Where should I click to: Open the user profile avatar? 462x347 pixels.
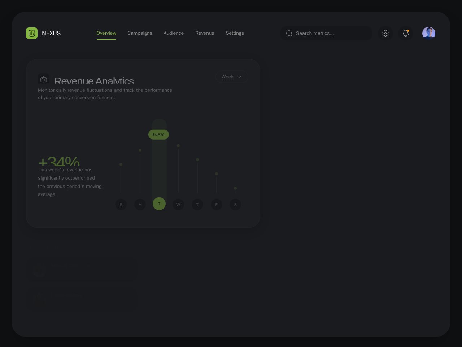[429, 33]
